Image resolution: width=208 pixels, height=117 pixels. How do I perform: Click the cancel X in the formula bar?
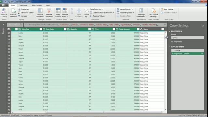[10, 25]
